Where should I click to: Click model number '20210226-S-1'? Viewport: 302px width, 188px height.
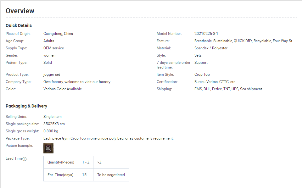point(206,34)
